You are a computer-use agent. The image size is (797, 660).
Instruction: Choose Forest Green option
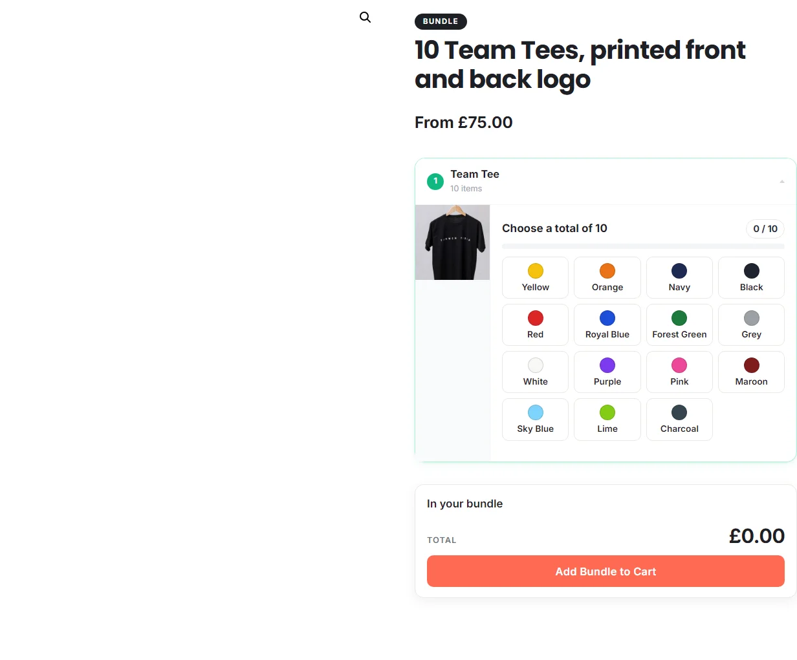pyautogui.click(x=679, y=325)
